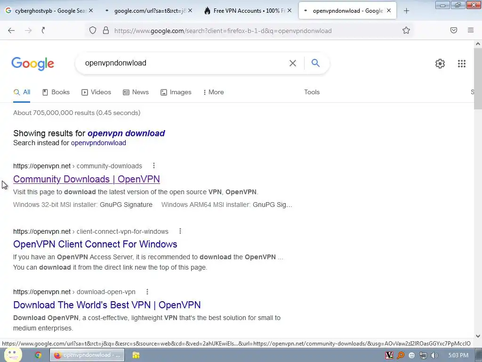Image resolution: width=482 pixels, height=362 pixels.
Task: Open options for Community Downloads result
Action: pyautogui.click(x=154, y=165)
